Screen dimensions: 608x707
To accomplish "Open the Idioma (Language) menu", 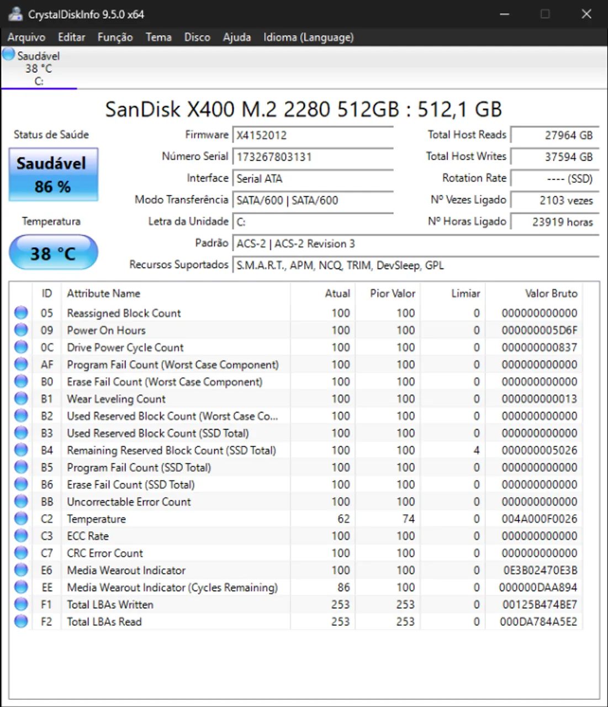I will tap(309, 37).
